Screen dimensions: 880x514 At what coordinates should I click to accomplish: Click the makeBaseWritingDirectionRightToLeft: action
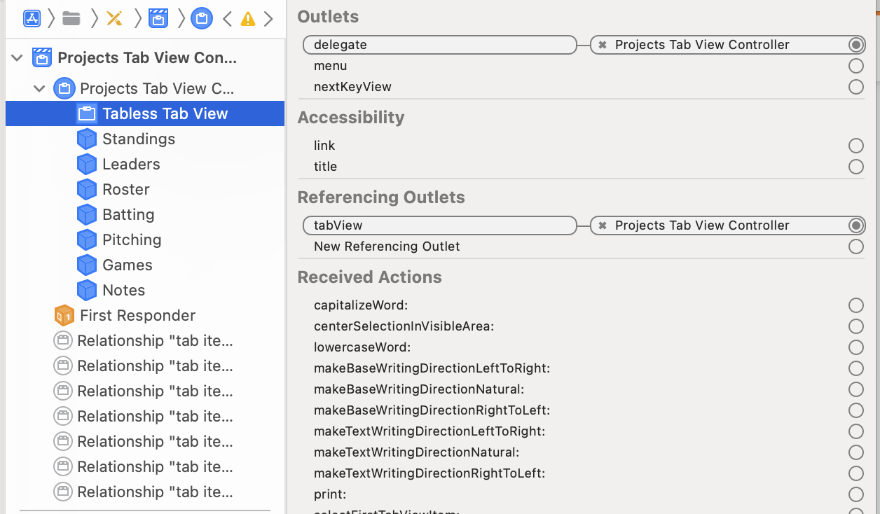click(x=432, y=410)
